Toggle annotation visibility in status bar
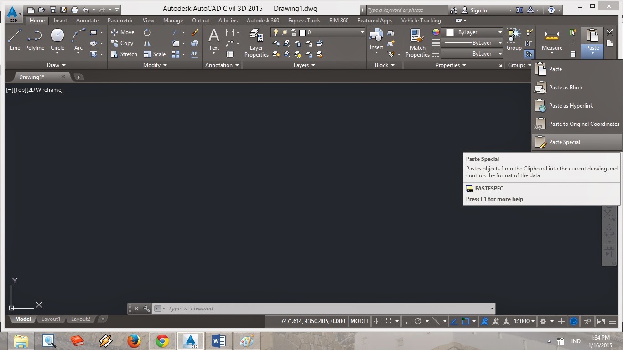623x350 pixels. click(x=485, y=321)
